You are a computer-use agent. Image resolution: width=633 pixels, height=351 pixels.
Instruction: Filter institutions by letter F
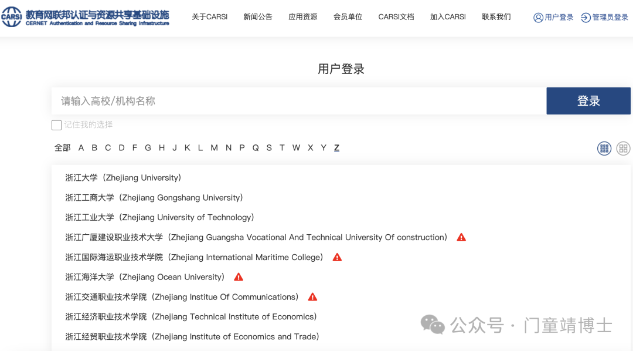point(135,147)
